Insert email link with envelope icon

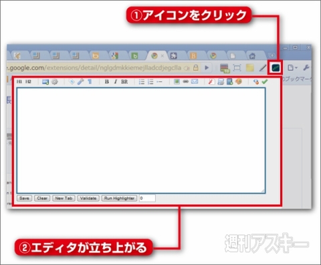(x=195, y=81)
